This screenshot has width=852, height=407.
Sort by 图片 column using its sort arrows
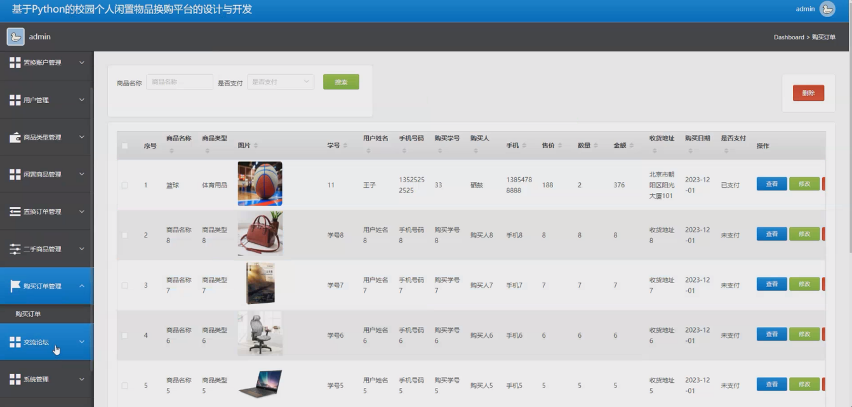256,145
